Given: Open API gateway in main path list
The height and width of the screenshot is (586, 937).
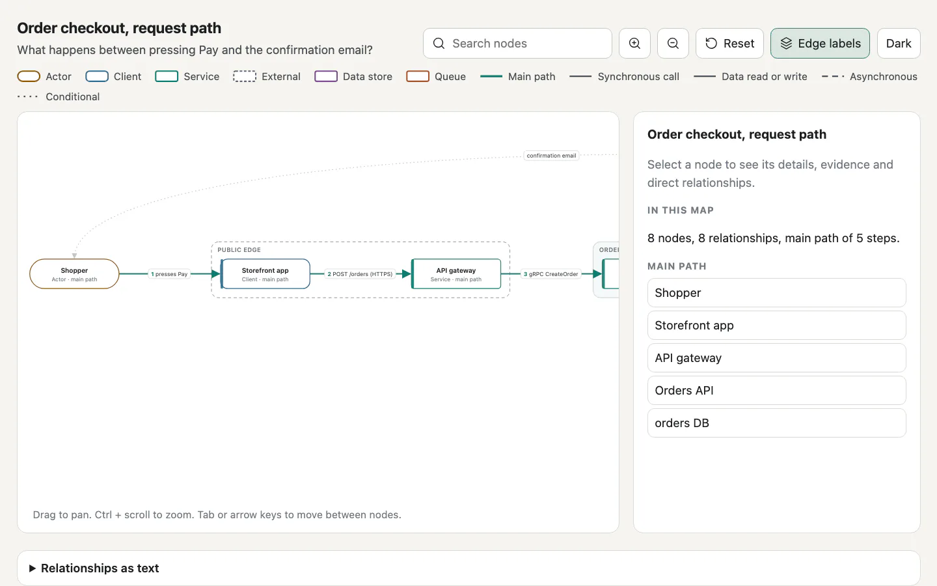Looking at the screenshot, I should tap(776, 358).
